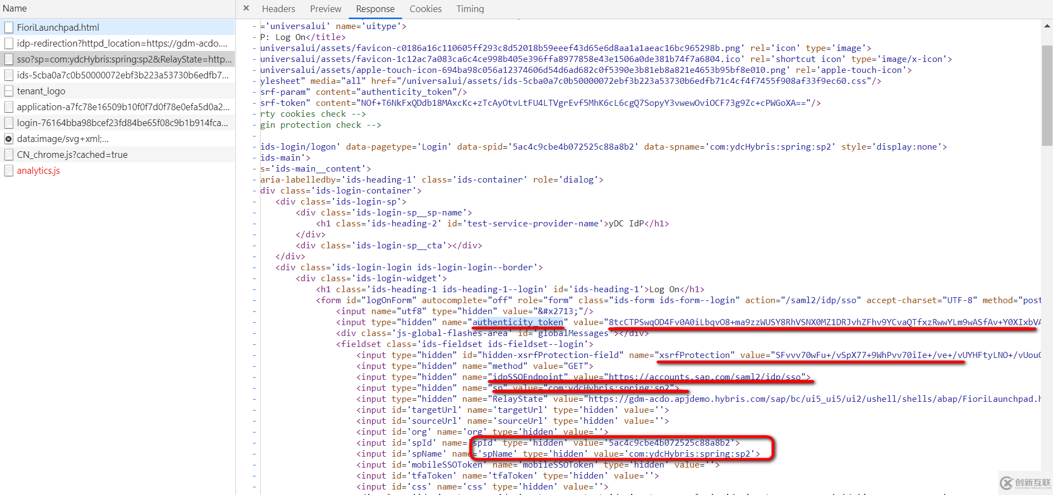The width and height of the screenshot is (1053, 495).
Task: Click the data:image/svg+xml blocked icon
Action: pyautogui.click(x=9, y=139)
